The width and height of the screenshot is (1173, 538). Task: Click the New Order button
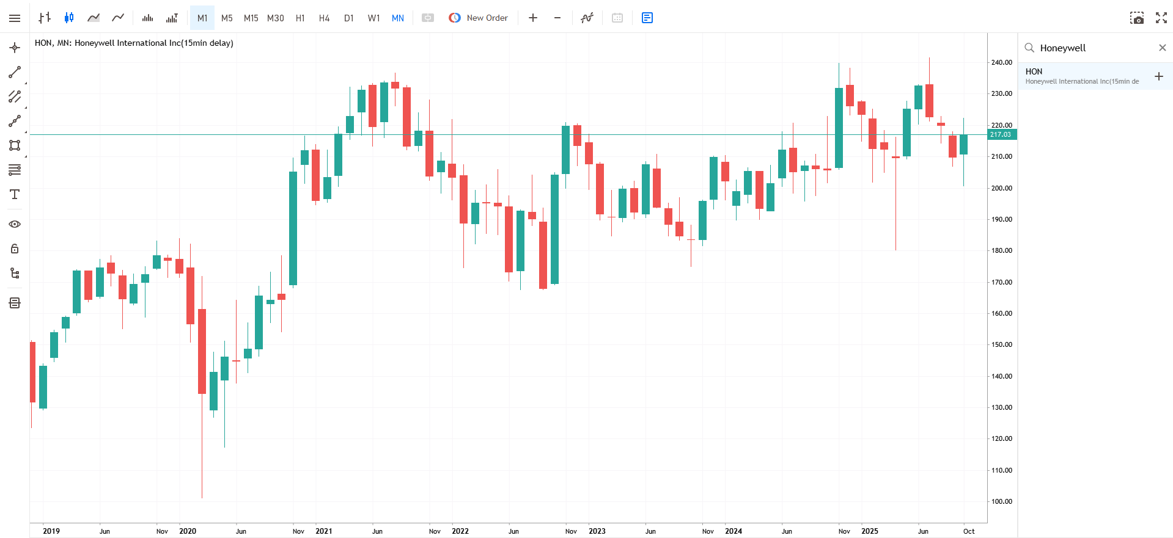point(479,18)
